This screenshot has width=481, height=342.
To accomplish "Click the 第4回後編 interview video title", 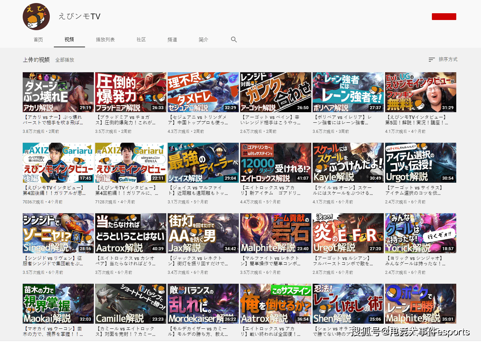I will click(54, 190).
